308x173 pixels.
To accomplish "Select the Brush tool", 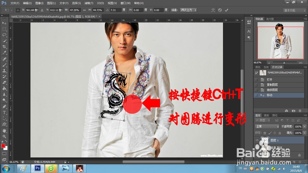I will [4, 65].
